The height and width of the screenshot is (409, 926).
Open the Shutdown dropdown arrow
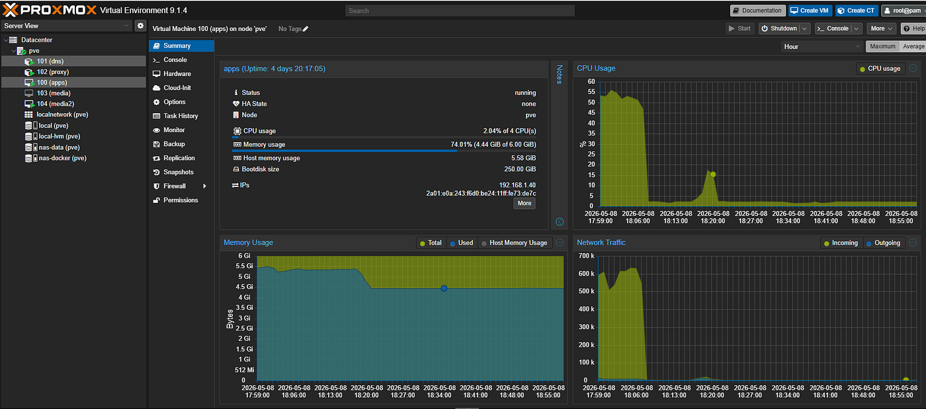[804, 28]
